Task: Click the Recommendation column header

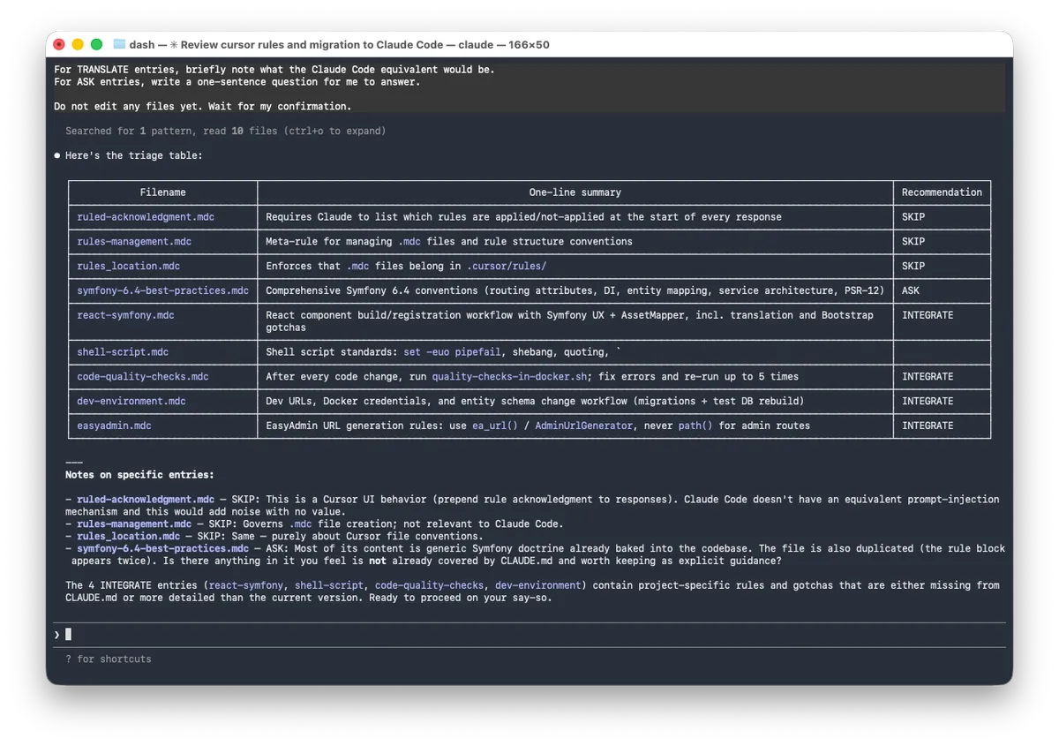Action: [942, 192]
